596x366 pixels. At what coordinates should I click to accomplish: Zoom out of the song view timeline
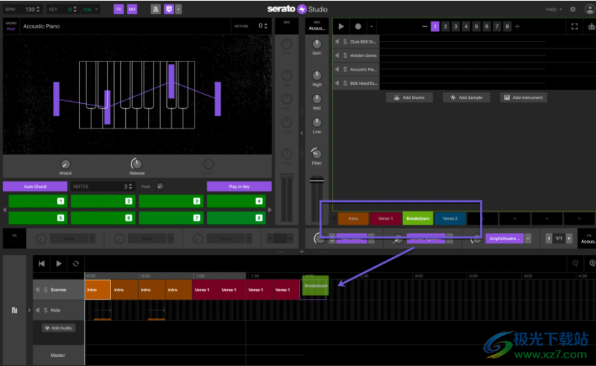pyautogui.click(x=575, y=264)
